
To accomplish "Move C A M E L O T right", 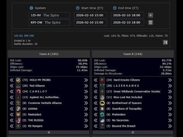I will click(x=86, y=91).
